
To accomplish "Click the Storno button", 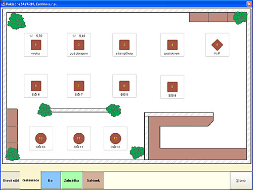I will tap(241, 180).
